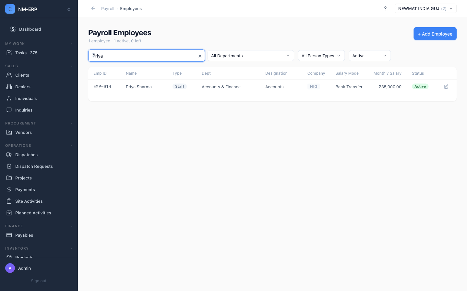Open Individuals sidebar item

tap(39, 98)
